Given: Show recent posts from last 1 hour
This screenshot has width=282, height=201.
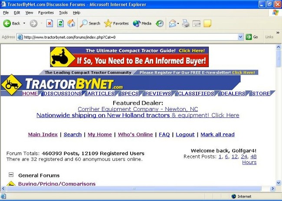Looking at the screenshot, I should point(220,157).
